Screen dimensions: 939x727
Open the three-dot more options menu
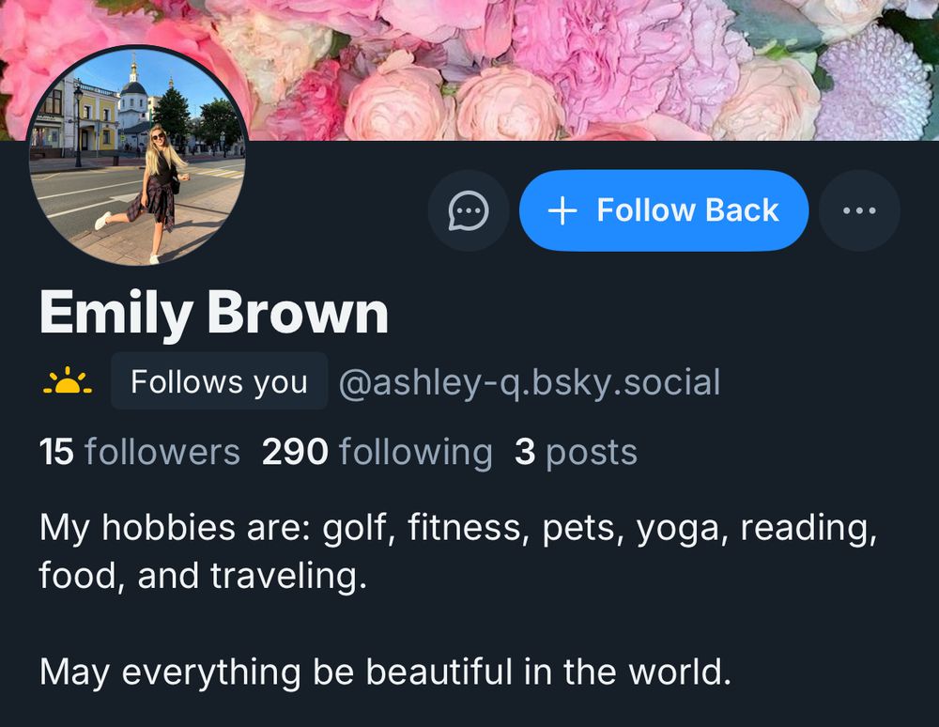pyautogui.click(x=859, y=210)
